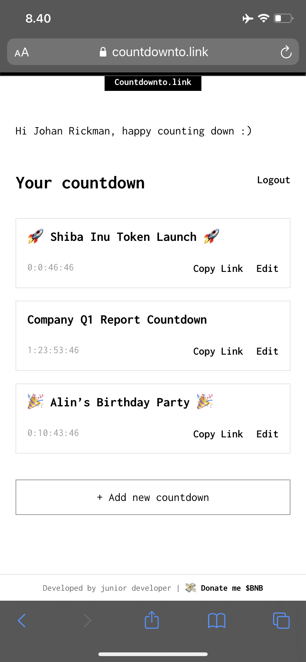306x662 pixels.
Task: Copy link for Shiba Inu Token Launch
Action: pyautogui.click(x=218, y=269)
